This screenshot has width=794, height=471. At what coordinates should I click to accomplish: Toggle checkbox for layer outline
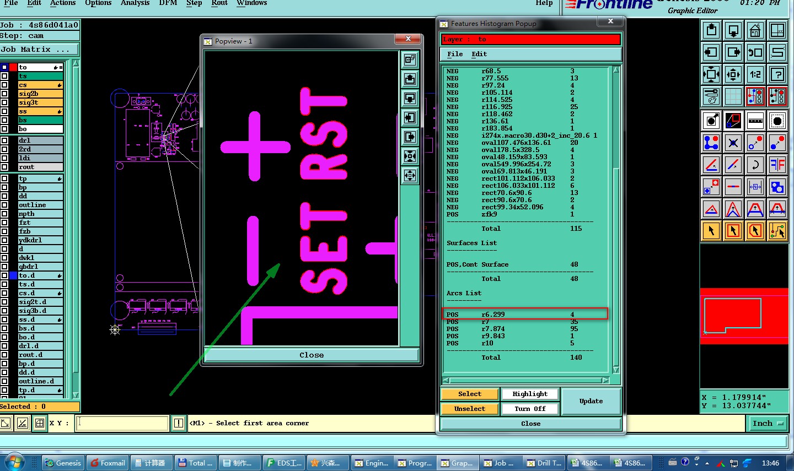point(4,205)
